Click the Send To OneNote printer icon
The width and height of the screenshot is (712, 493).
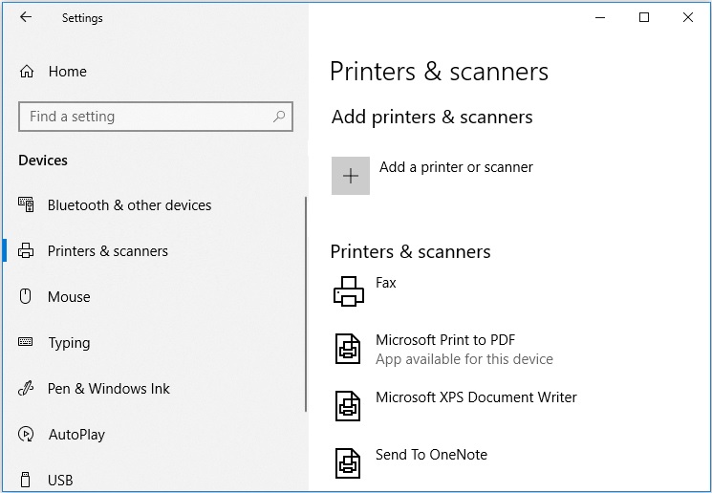[x=349, y=463]
